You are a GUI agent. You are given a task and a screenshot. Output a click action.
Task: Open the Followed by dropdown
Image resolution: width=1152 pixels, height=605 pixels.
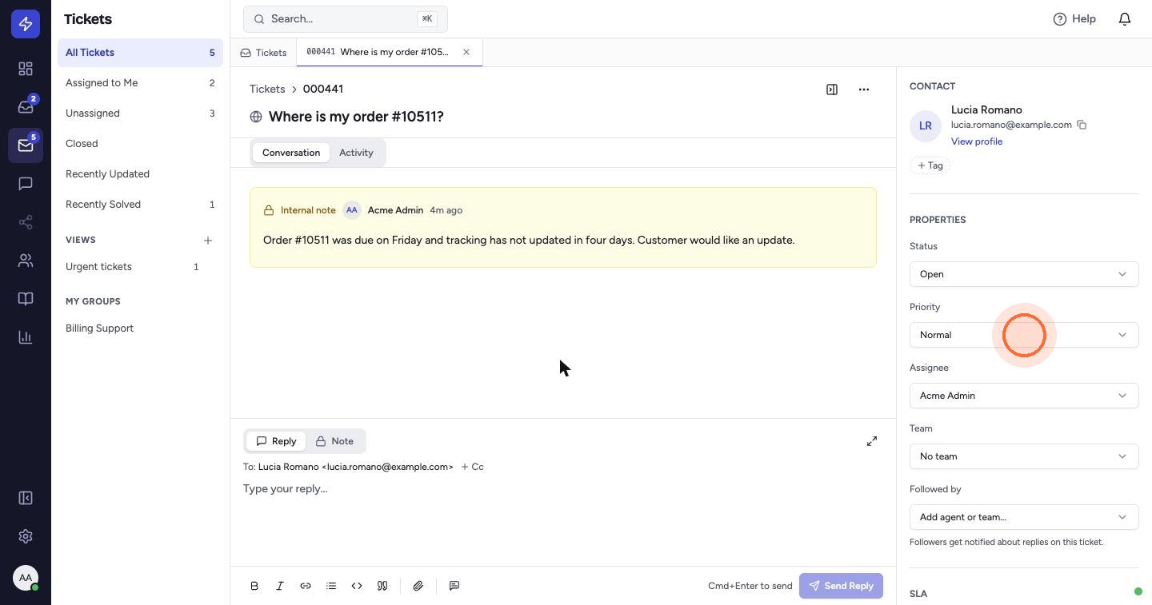point(1024,517)
